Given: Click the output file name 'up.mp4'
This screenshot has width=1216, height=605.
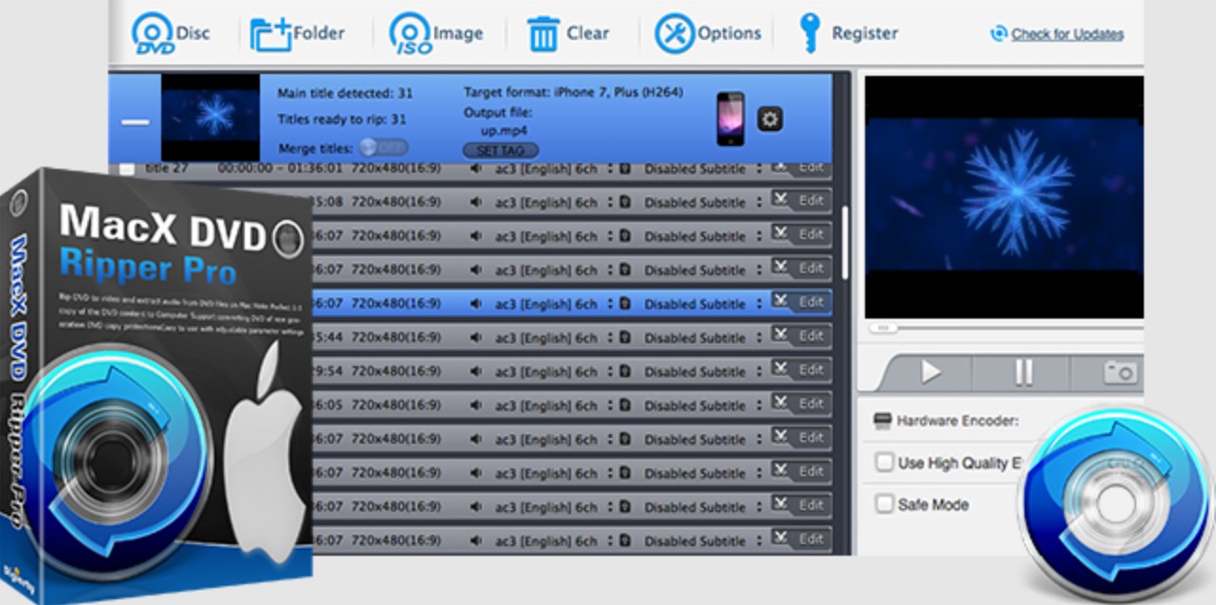Looking at the screenshot, I should [504, 130].
